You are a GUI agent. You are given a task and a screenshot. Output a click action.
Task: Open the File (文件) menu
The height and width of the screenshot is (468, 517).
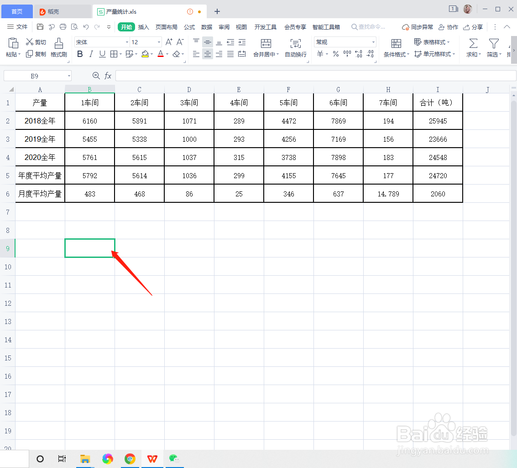click(x=17, y=27)
